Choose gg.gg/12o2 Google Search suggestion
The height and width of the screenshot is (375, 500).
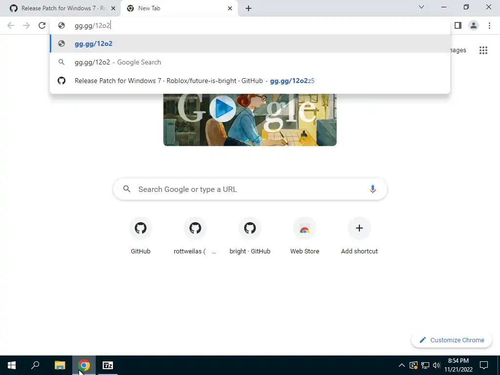tap(250, 62)
